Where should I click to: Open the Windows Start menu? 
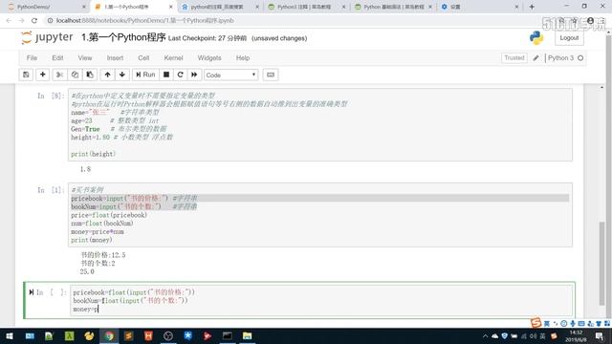pyautogui.click(x=10, y=335)
